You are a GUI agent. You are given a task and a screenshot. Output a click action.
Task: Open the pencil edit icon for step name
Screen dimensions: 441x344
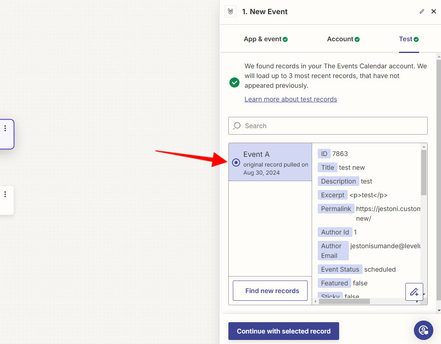tap(422, 11)
